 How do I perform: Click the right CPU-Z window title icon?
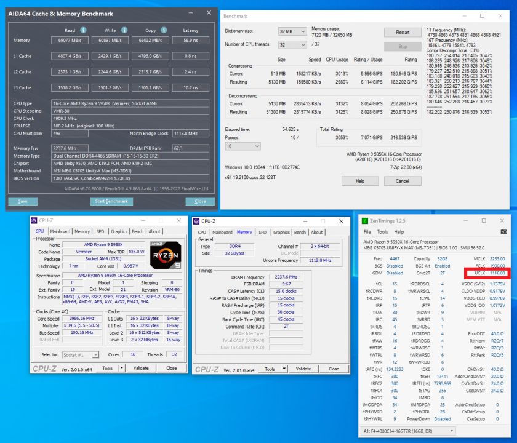[198, 221]
